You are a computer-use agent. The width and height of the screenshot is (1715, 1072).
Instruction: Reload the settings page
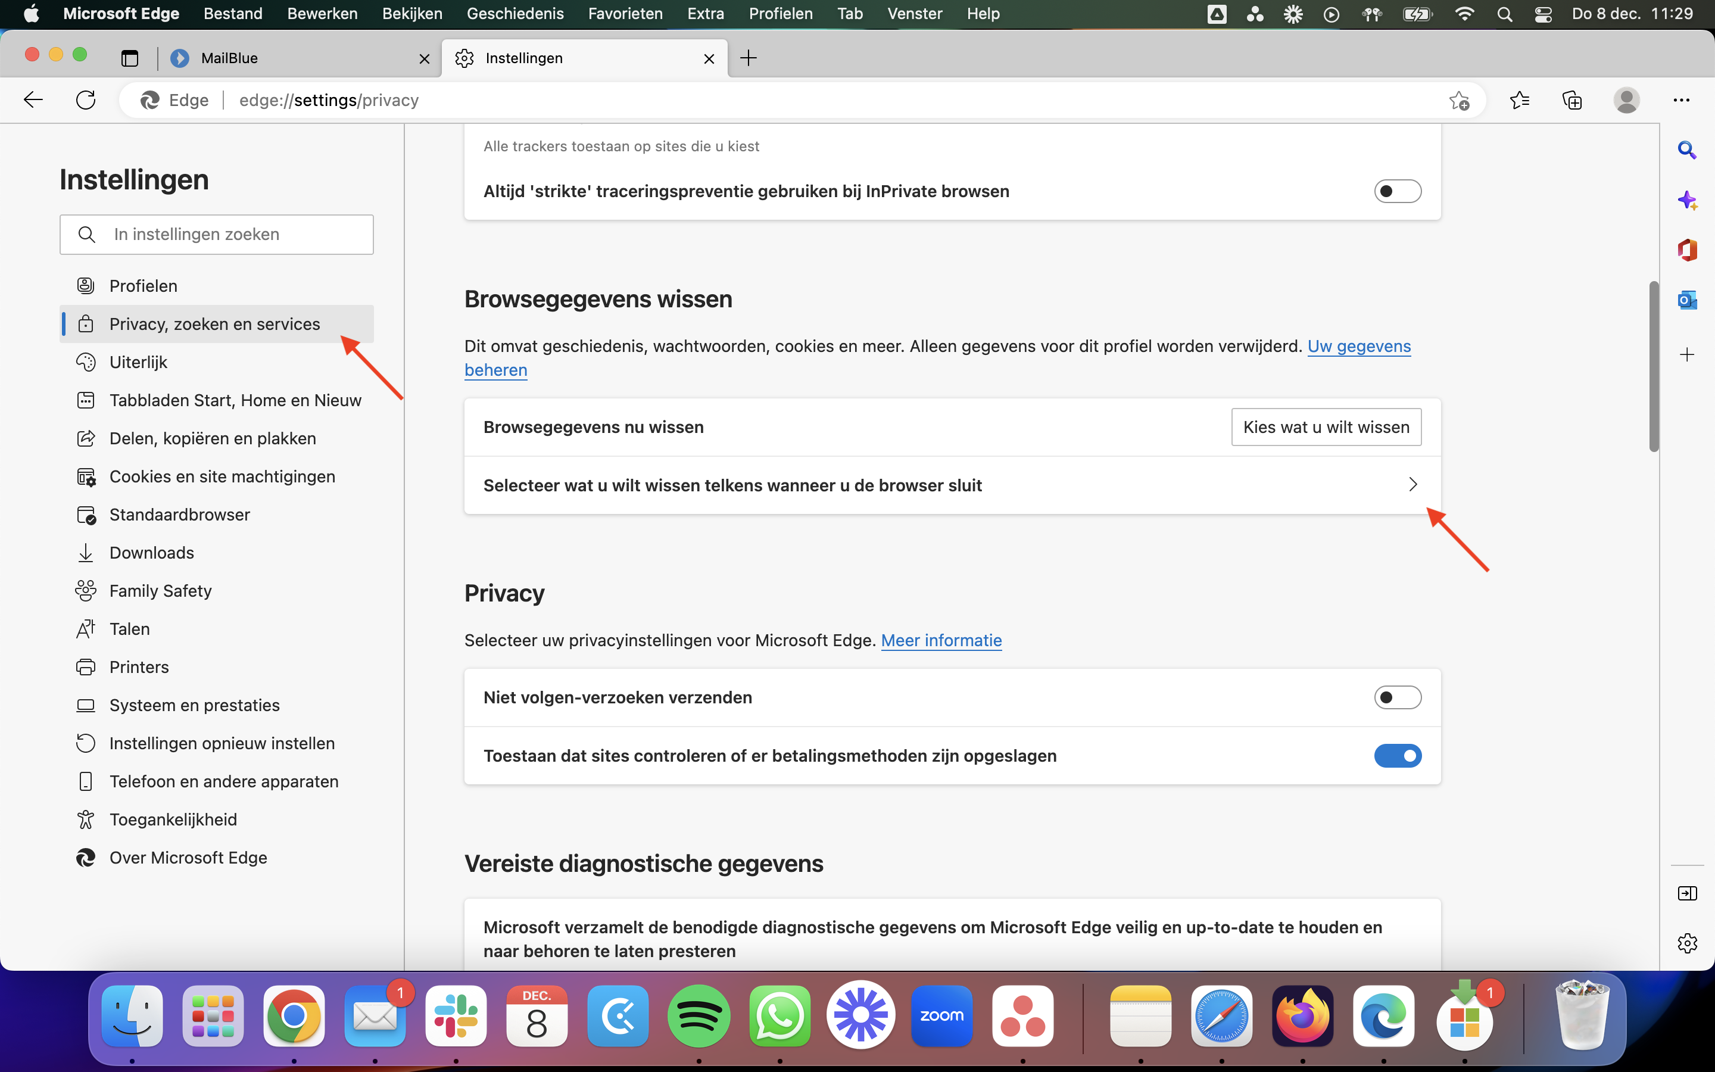coord(86,100)
